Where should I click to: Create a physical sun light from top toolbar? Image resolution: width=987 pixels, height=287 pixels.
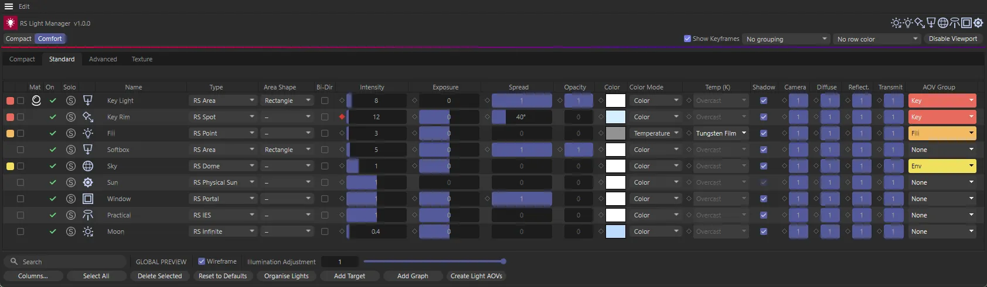[x=978, y=23]
